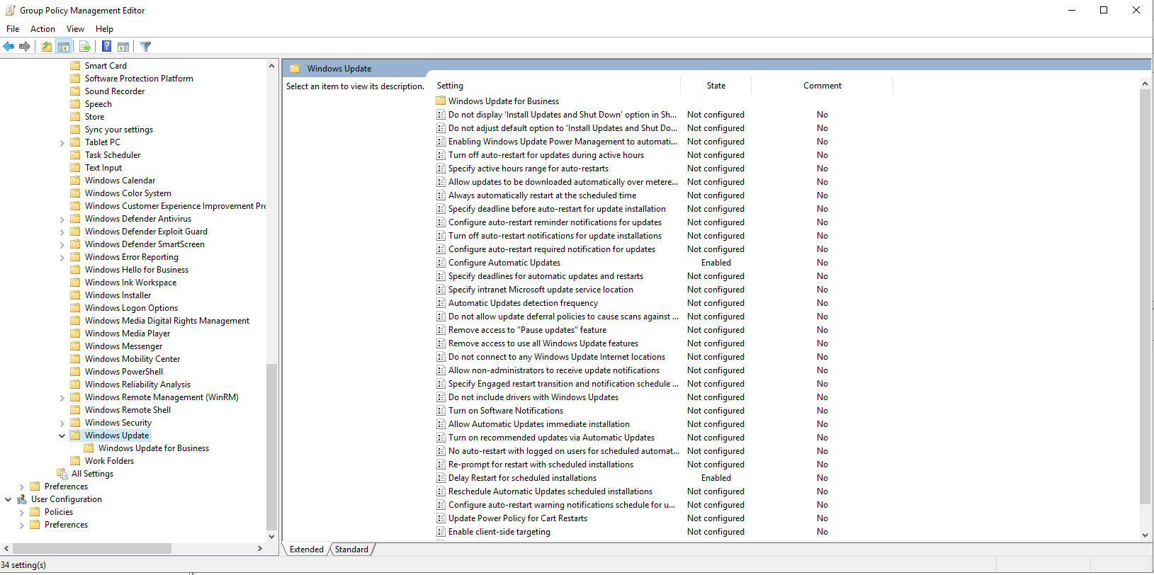Expand the Policies node under User Configuration

pyautogui.click(x=22, y=513)
